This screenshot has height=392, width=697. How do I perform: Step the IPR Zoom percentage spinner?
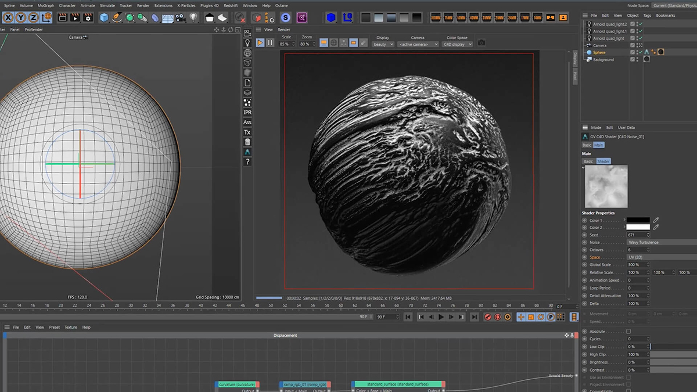[314, 44]
